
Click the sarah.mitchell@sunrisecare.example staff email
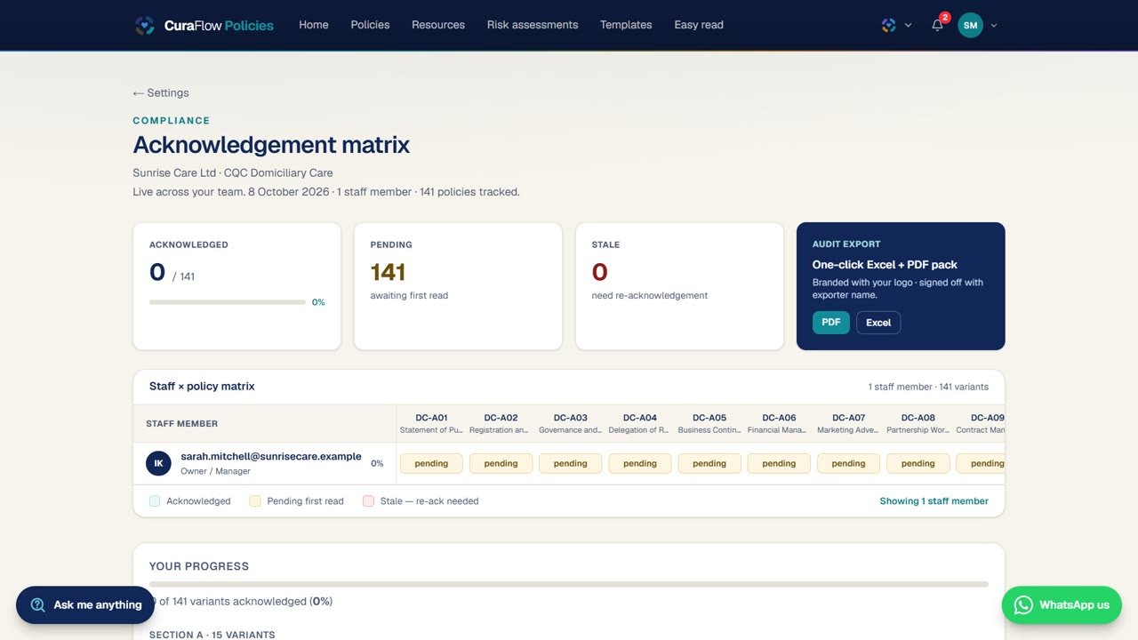tap(271, 456)
